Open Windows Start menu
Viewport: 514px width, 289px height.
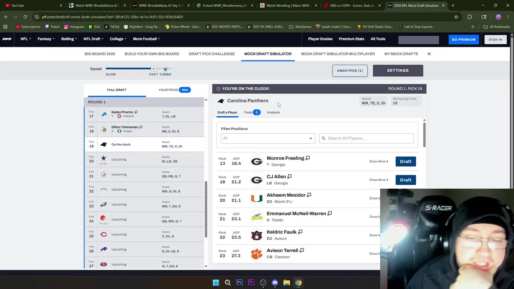[216, 283]
